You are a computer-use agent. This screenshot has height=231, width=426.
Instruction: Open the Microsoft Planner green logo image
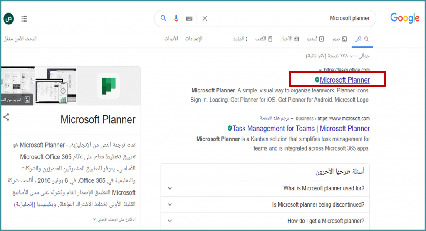[x=109, y=86]
